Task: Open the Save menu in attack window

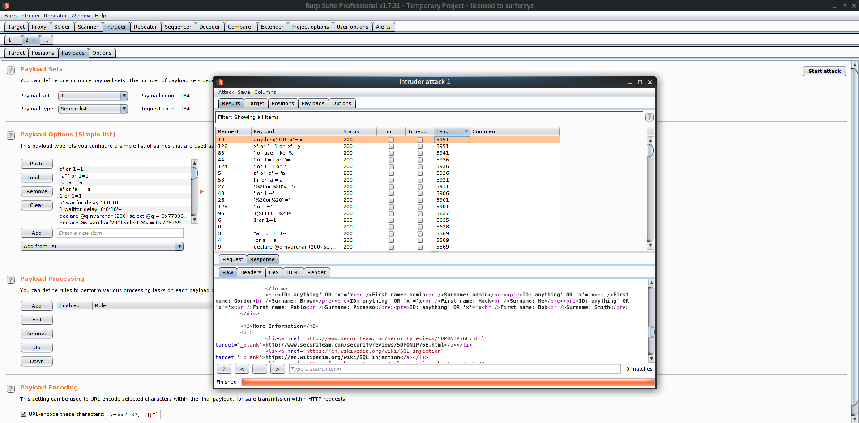Action: coord(244,92)
